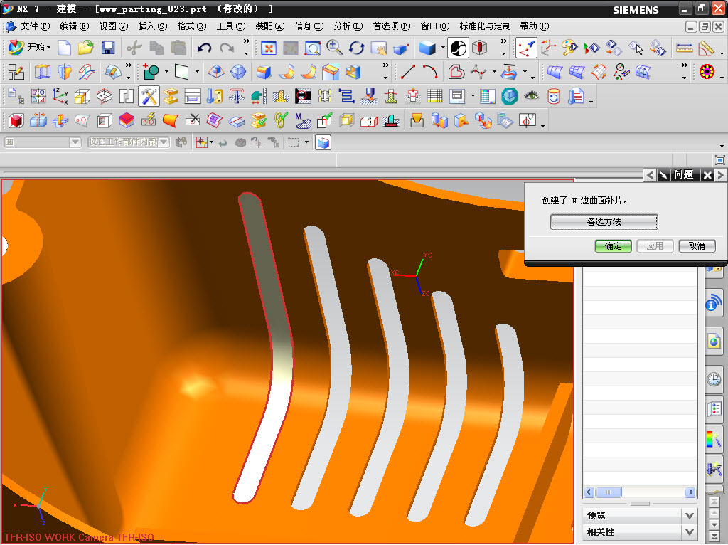Click the red cube icon in bottom toolbar
728x545 pixels.
click(x=16, y=121)
